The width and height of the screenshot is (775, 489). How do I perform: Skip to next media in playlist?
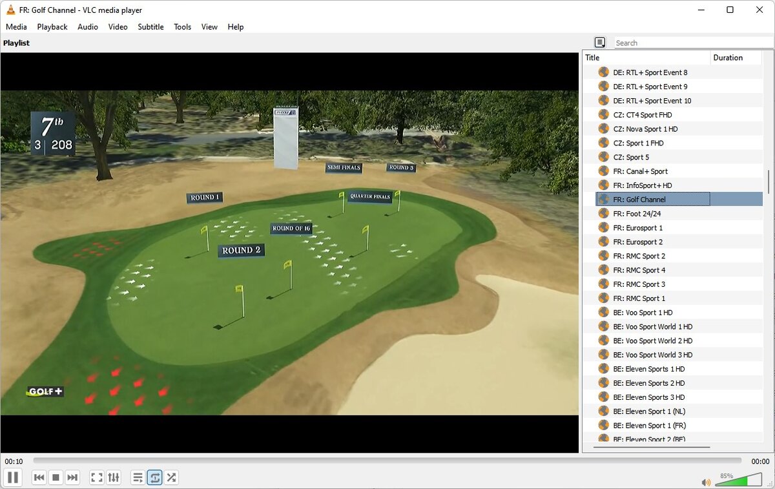[x=72, y=477]
